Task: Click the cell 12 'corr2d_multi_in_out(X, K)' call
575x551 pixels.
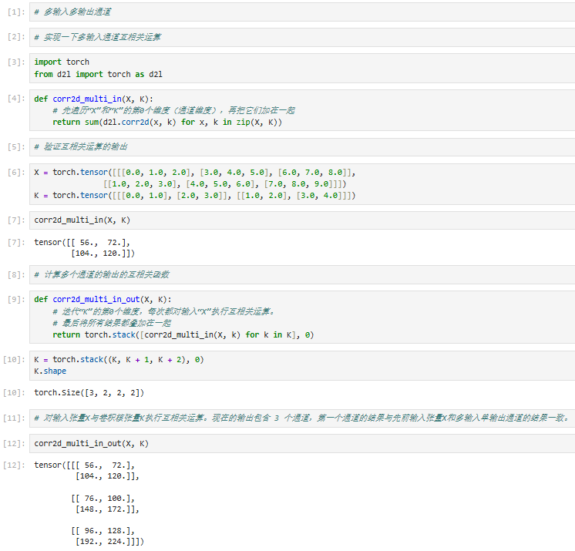Action: pos(91,444)
